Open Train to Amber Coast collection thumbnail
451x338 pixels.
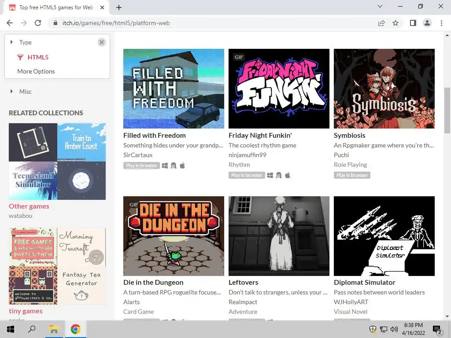pyautogui.click(x=81, y=142)
